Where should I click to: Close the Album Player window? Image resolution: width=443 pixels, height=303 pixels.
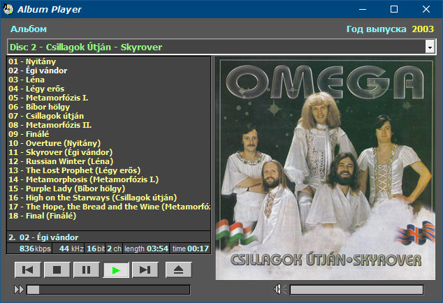[x=426, y=9]
